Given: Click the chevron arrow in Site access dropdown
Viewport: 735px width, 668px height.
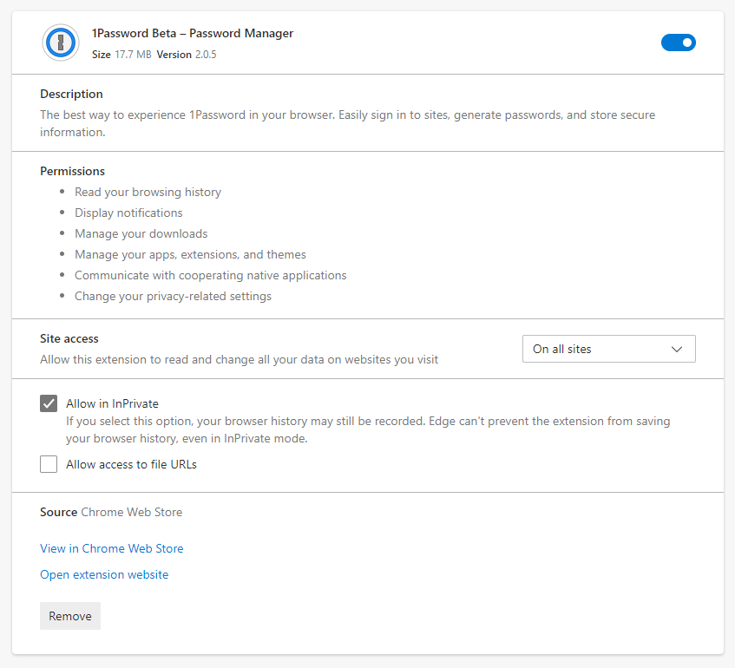Looking at the screenshot, I should point(678,349).
